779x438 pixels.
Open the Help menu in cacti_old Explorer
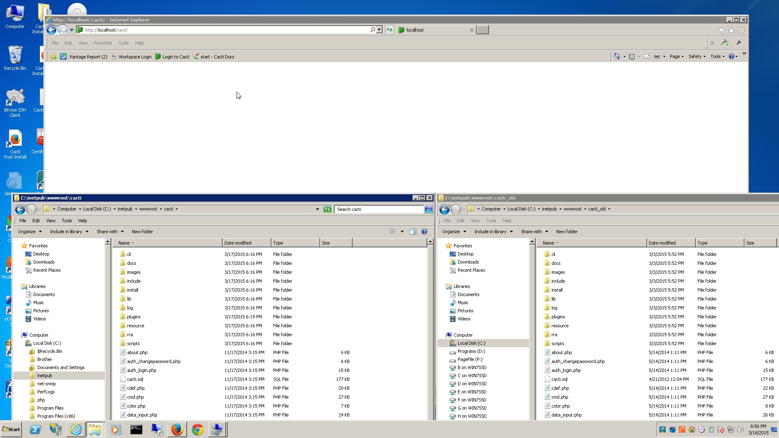[x=507, y=221]
